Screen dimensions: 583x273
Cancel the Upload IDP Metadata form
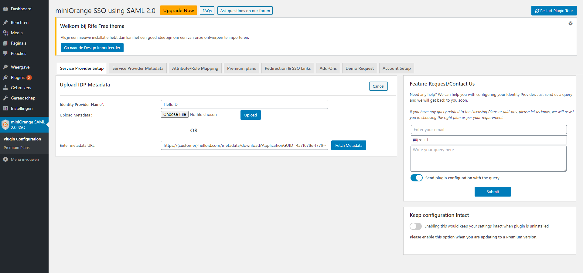click(x=378, y=86)
